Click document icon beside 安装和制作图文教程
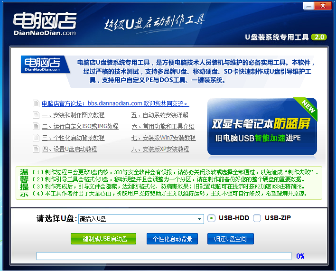 (x=36, y=115)
